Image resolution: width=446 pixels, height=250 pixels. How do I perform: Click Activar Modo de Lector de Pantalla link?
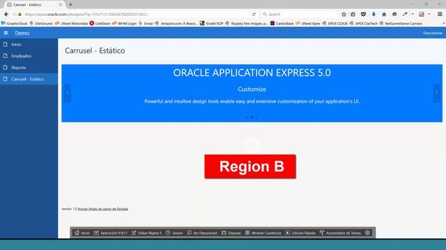(x=103, y=209)
